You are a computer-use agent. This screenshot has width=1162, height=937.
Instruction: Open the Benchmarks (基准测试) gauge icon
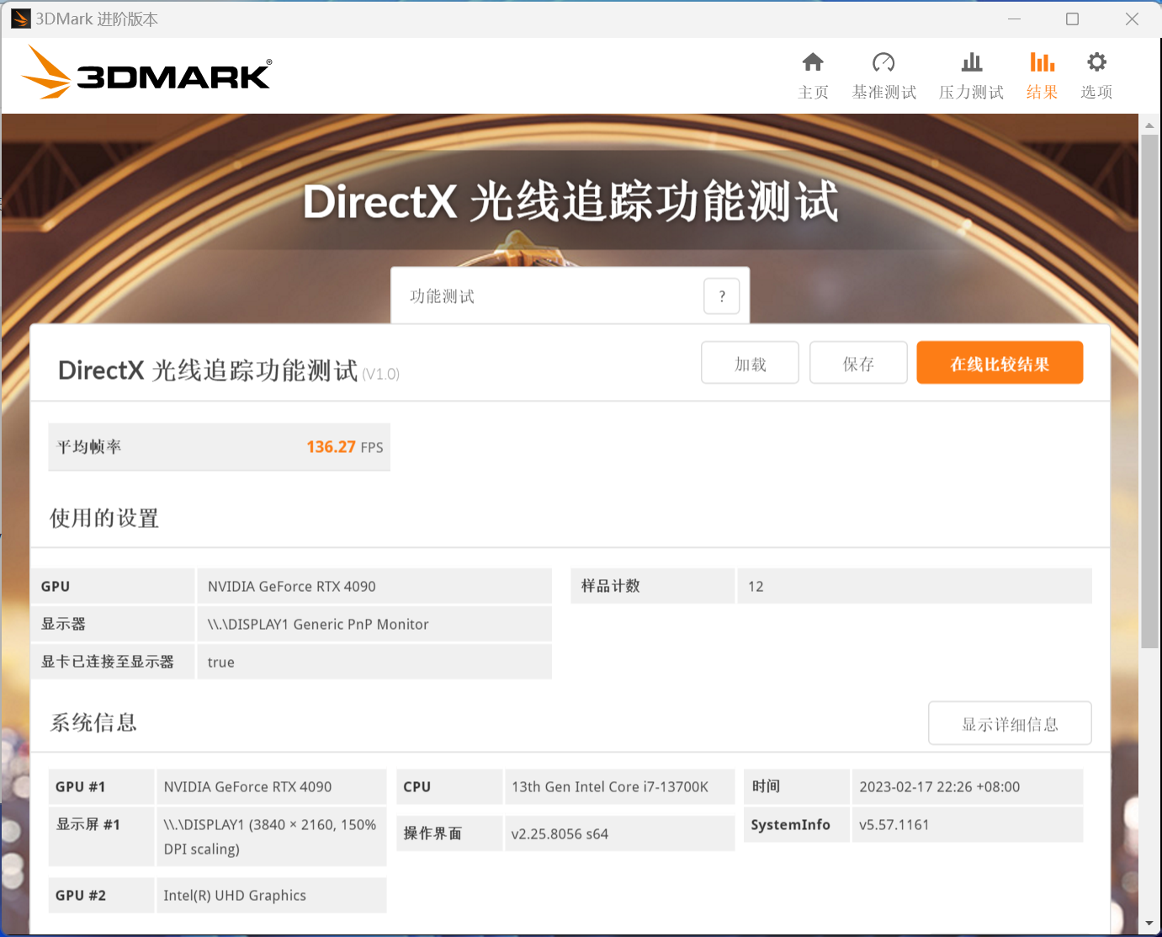[883, 63]
